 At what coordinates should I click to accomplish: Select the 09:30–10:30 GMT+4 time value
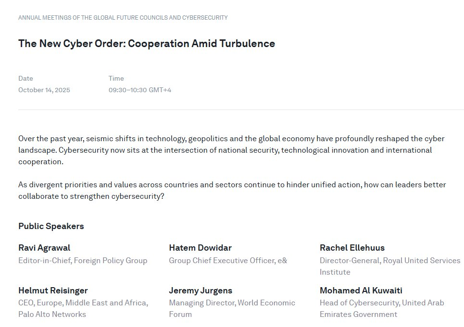[140, 90]
